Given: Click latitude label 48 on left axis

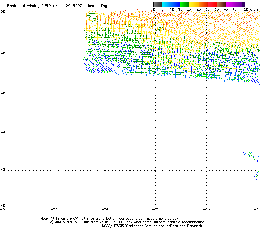Looking at the screenshot, I should pyautogui.click(x=3, y=53).
